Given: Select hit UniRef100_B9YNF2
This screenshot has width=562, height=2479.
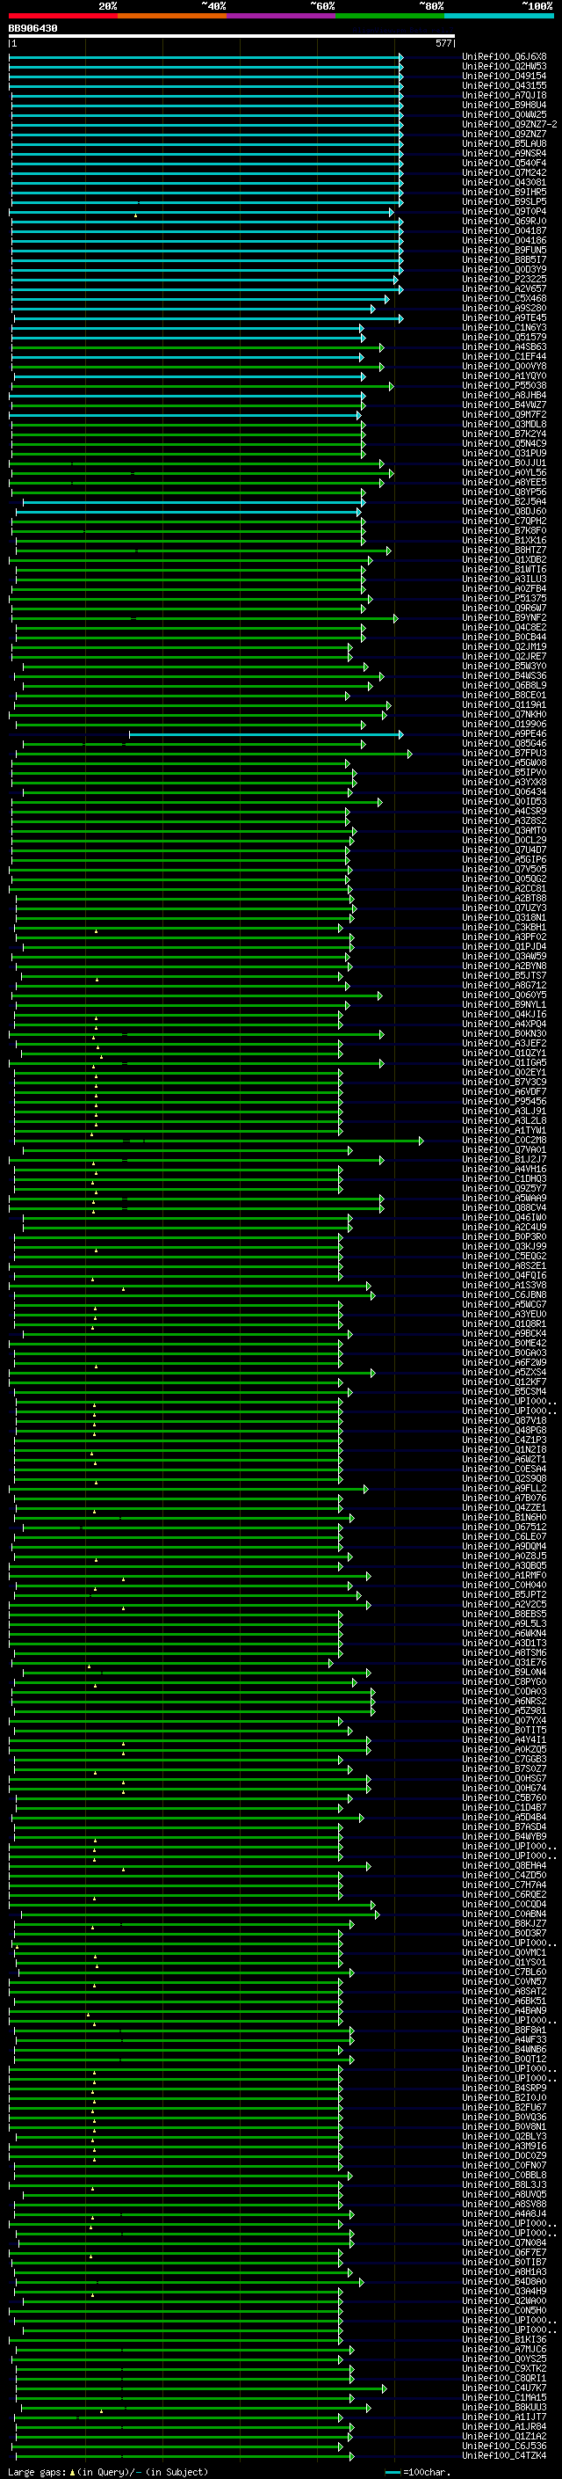Looking at the screenshot, I should coord(504,618).
